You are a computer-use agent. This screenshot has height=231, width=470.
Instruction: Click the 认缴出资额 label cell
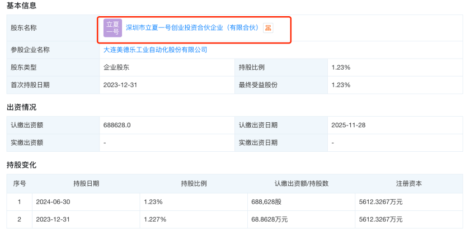(53, 125)
